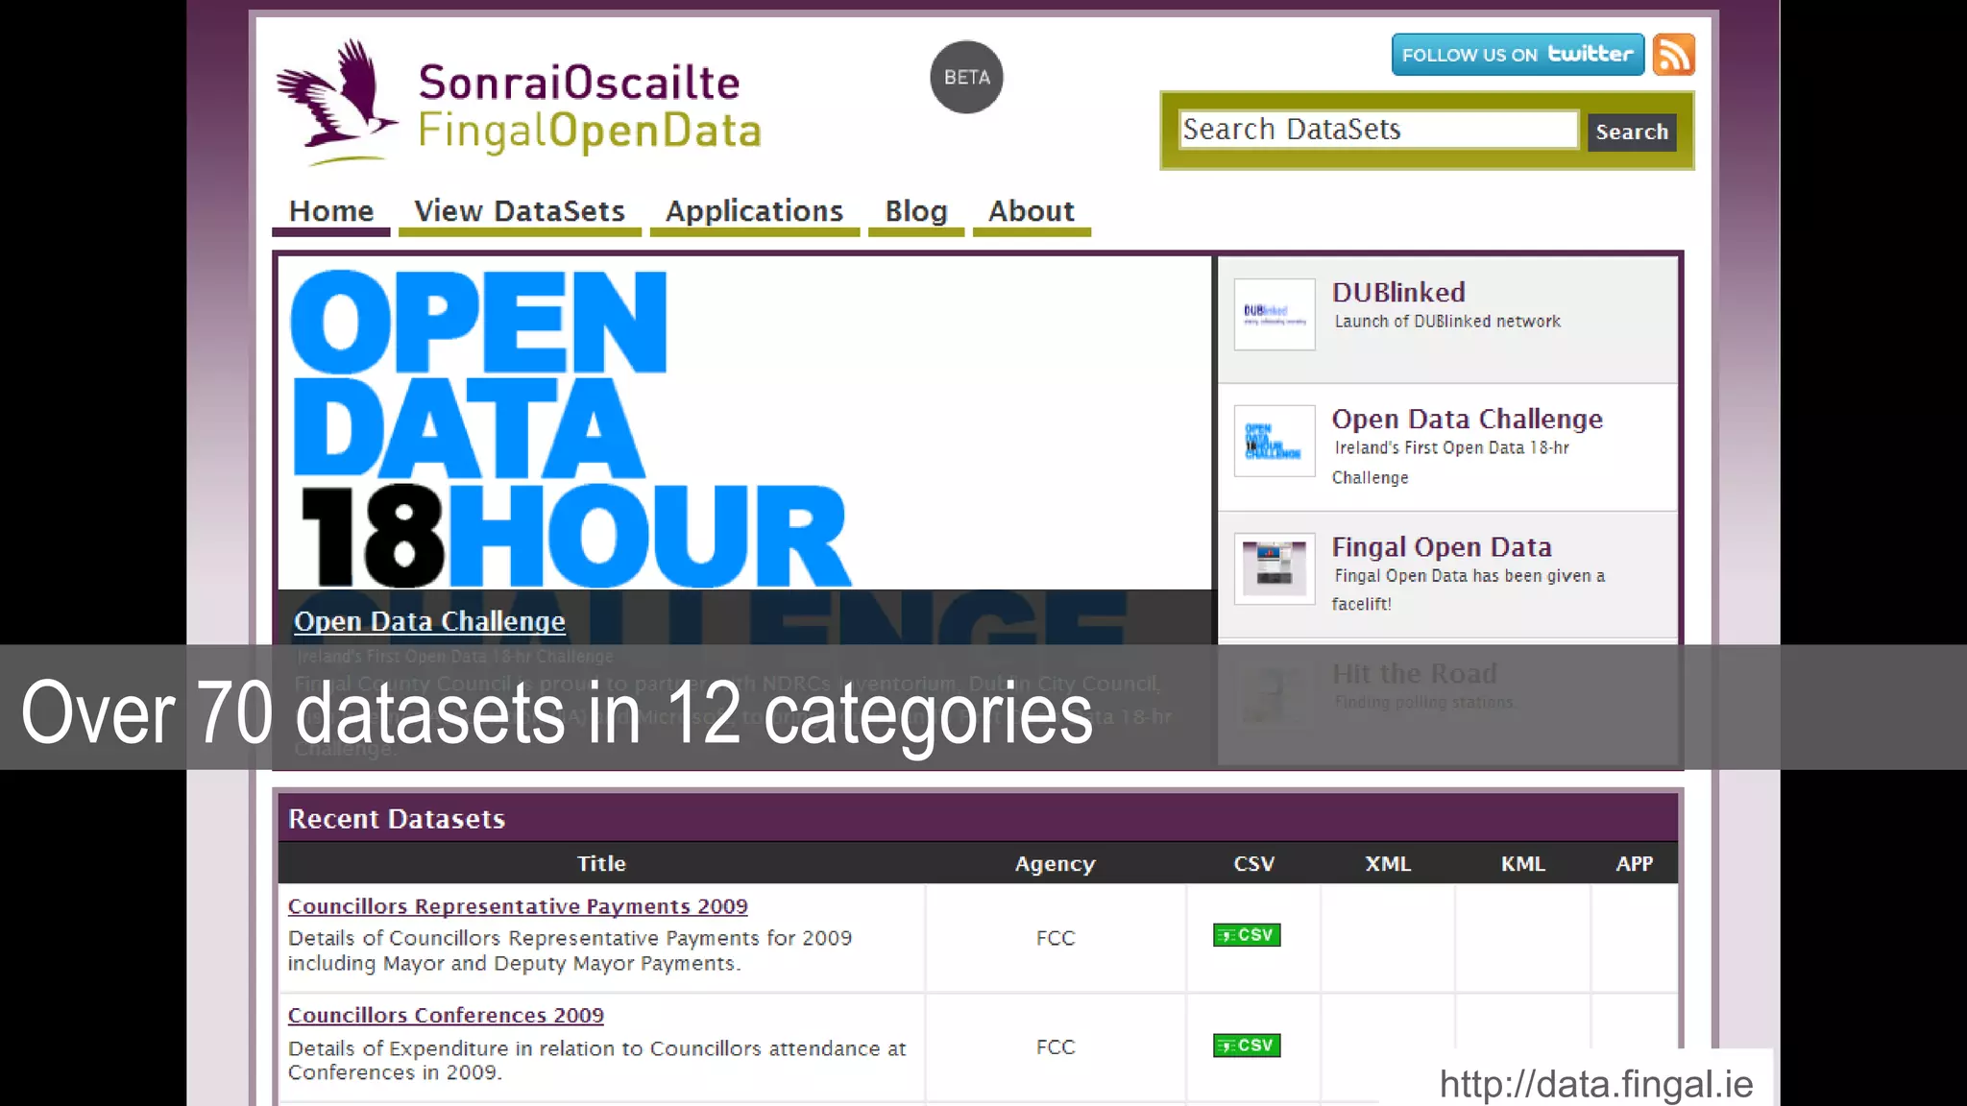Viewport: 1967px width, 1106px height.
Task: Open the Councillors Conferences 2009 link
Action: [446, 1016]
